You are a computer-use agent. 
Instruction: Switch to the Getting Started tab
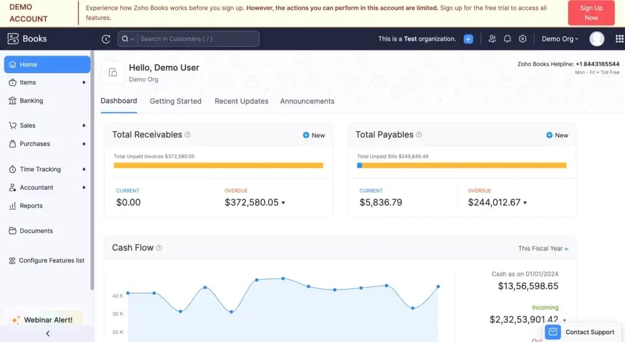click(175, 101)
